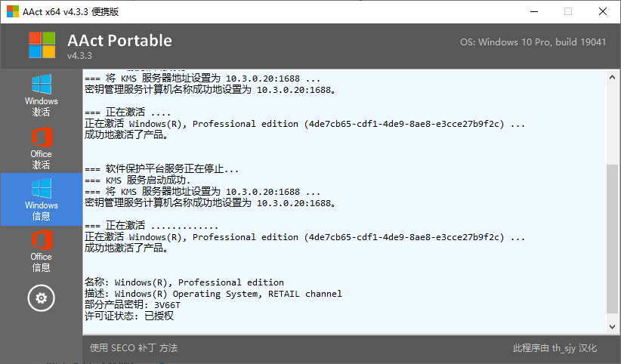Open the Windows 激活 activation section

click(42, 95)
